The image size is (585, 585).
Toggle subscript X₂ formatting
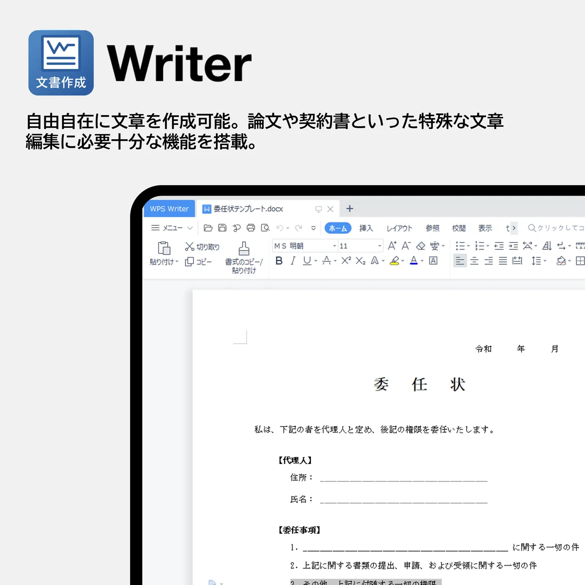(x=360, y=261)
